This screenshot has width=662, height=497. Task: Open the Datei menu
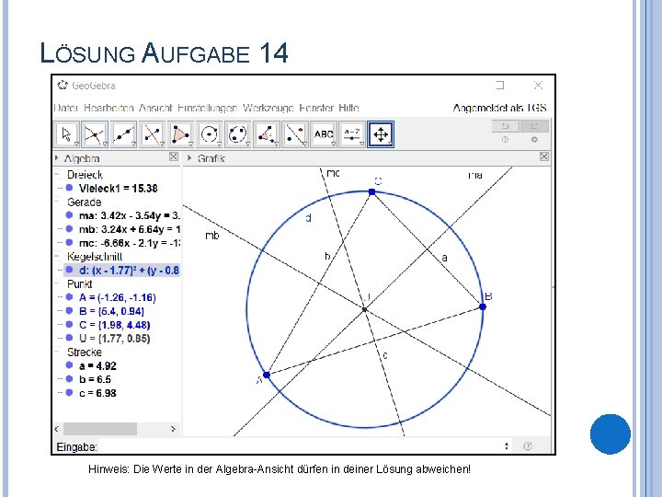coord(66,109)
